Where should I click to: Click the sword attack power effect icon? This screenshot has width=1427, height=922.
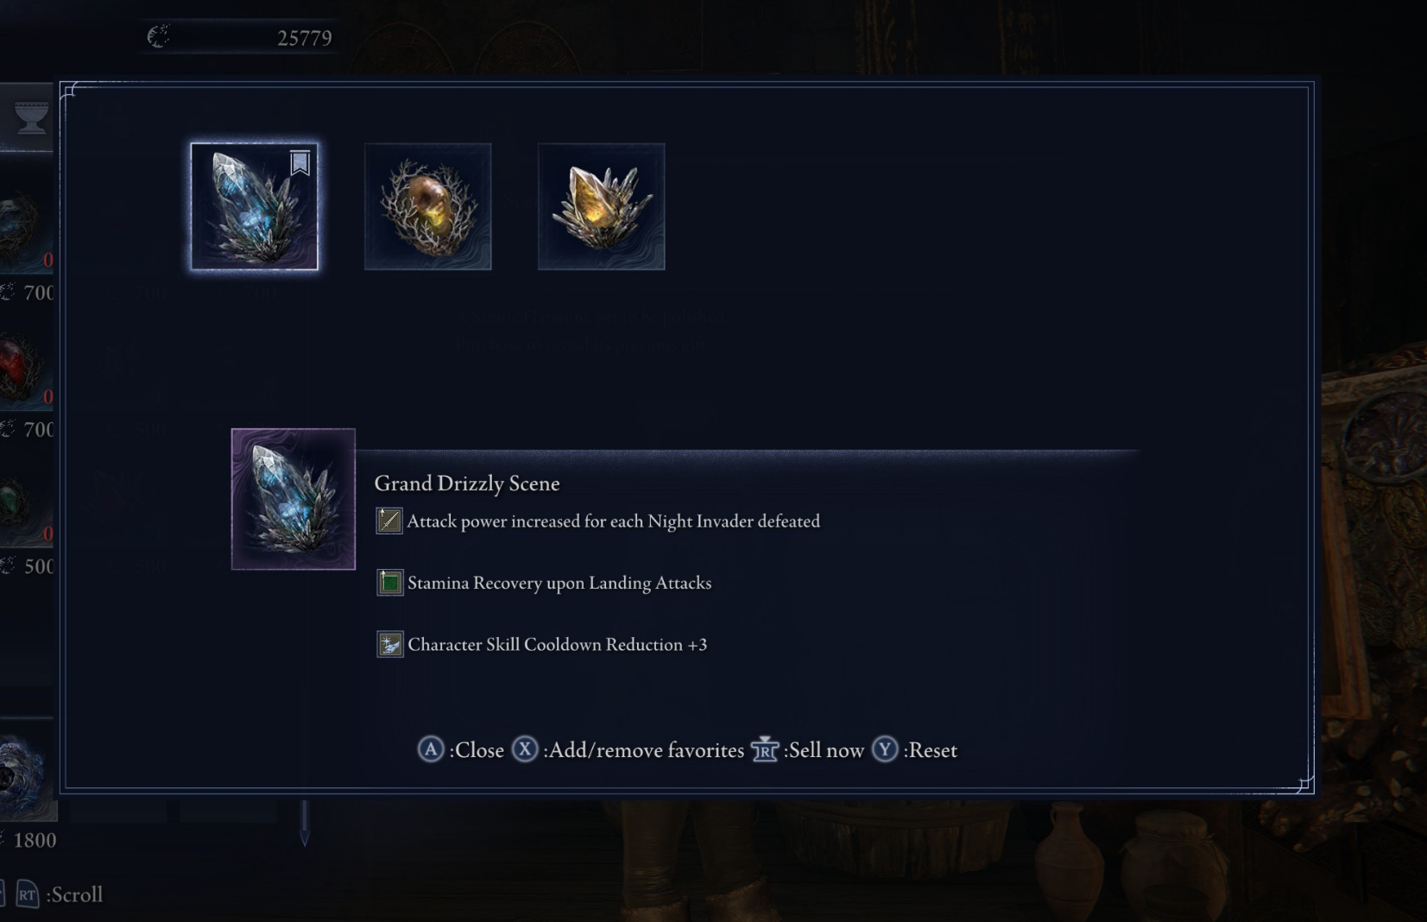click(388, 521)
